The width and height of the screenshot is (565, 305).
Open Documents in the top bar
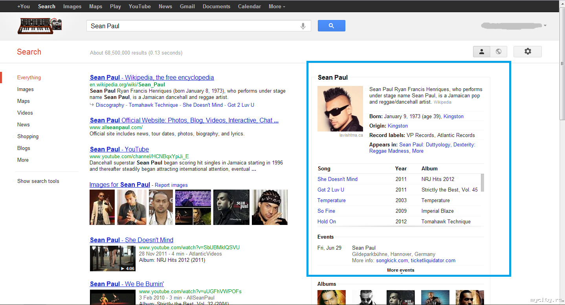(216, 6)
